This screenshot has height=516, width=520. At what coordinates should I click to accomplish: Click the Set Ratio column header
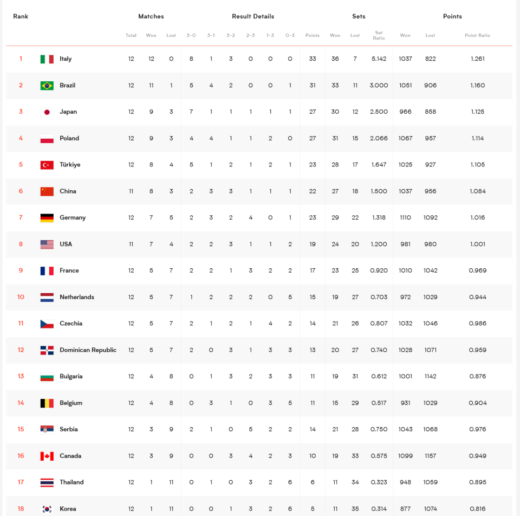pyautogui.click(x=379, y=35)
